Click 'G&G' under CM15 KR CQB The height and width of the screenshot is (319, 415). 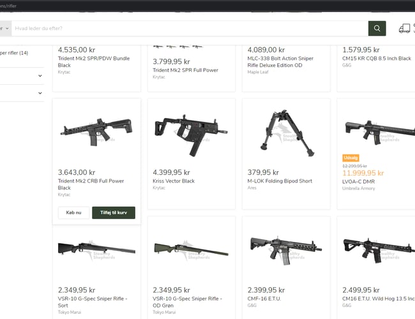[347, 65]
